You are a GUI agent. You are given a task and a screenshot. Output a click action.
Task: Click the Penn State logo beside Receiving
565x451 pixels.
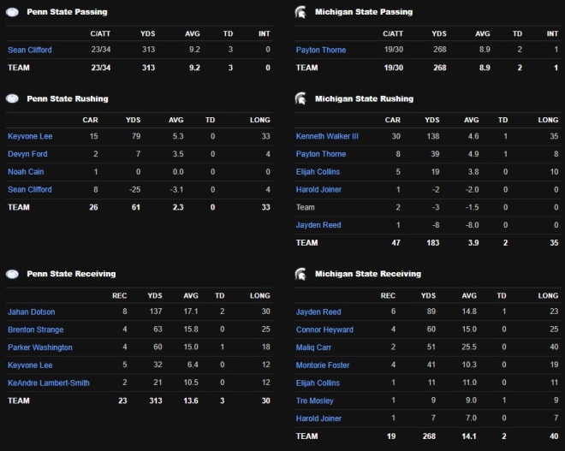[x=13, y=274]
